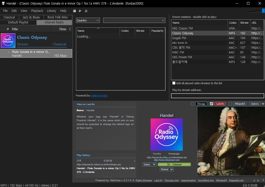Select Gugak FM station

(217, 38)
